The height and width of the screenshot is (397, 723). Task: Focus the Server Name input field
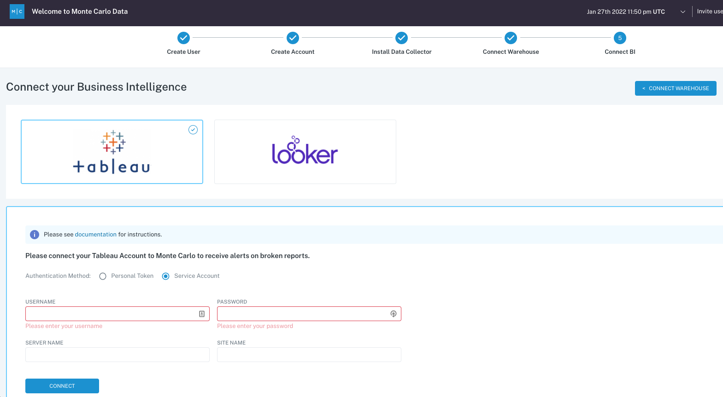pos(118,355)
